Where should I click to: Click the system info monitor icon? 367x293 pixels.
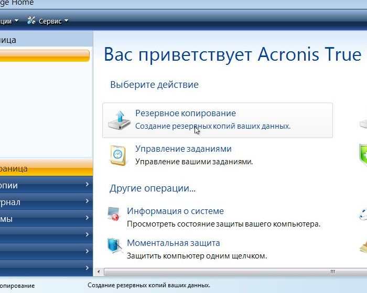(114, 213)
